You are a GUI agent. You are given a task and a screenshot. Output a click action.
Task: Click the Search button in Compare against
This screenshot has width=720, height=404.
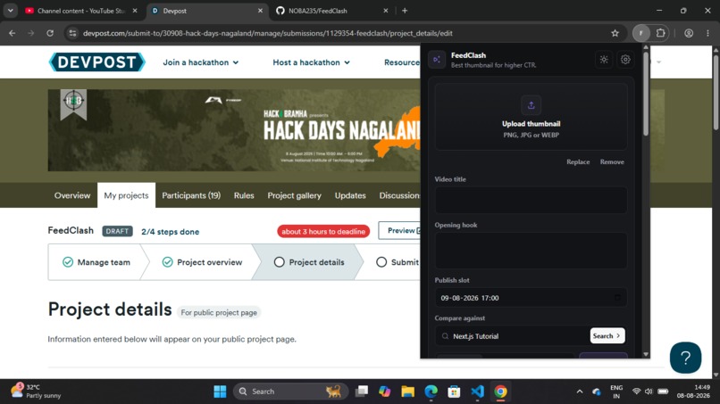pyautogui.click(x=607, y=336)
